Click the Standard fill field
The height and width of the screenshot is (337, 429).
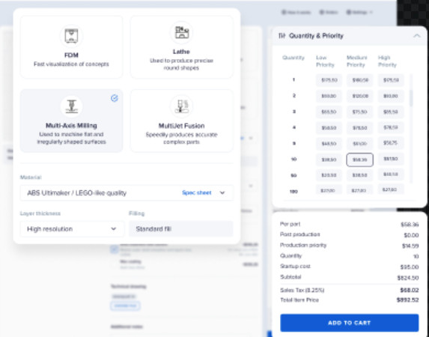[x=181, y=228]
